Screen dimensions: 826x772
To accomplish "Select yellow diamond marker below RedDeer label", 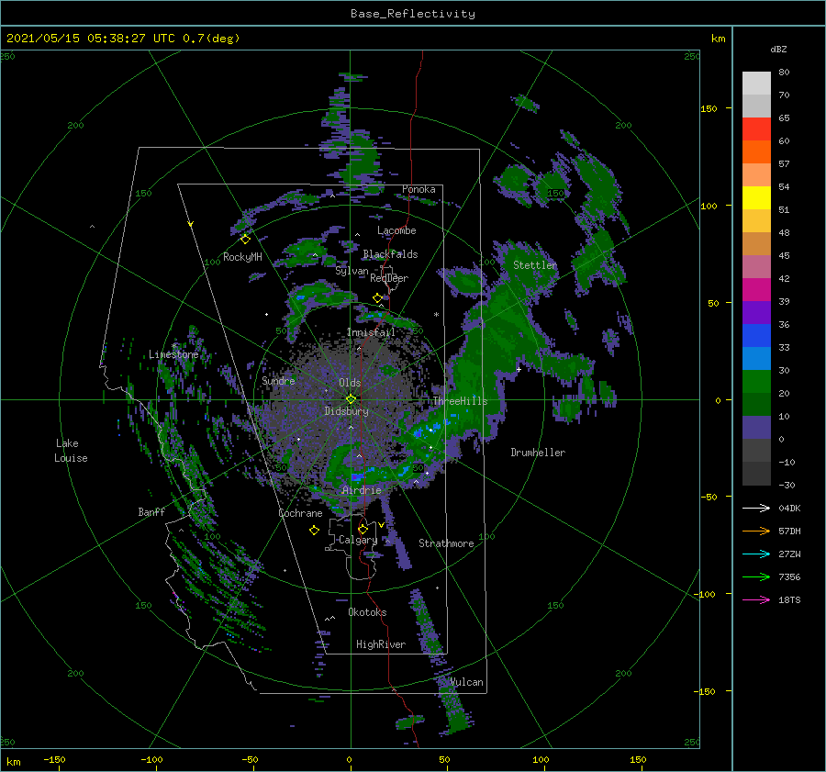I will coord(377,298).
